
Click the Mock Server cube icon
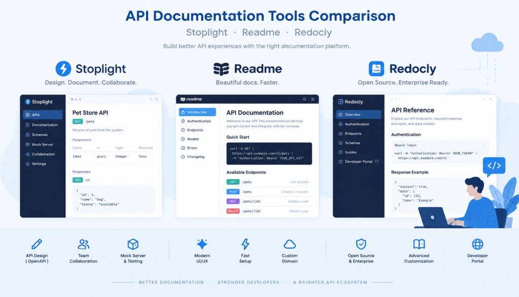[x=133, y=244]
